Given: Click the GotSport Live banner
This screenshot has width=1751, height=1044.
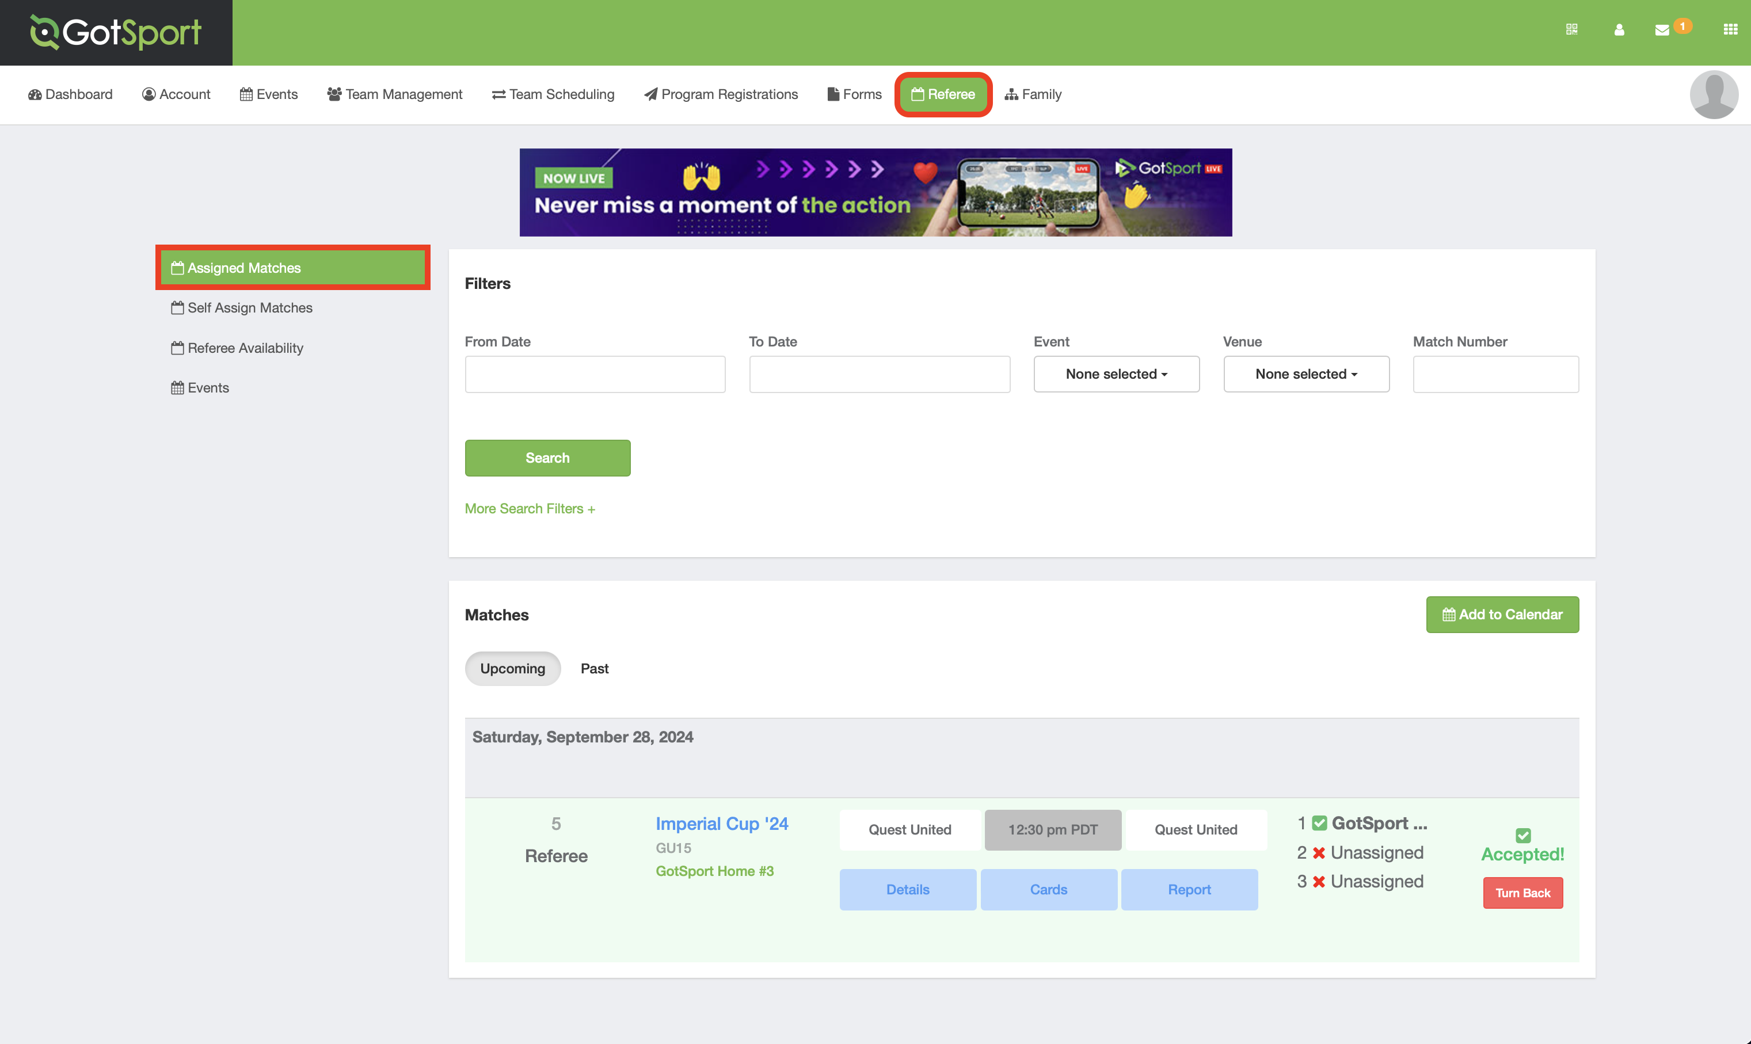Looking at the screenshot, I should 876,192.
